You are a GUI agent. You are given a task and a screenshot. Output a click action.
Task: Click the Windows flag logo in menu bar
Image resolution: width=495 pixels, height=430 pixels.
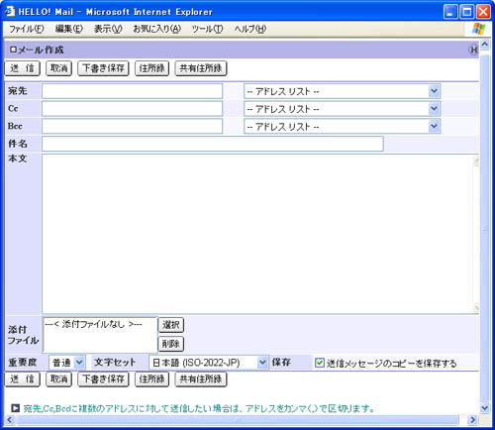[x=478, y=29]
